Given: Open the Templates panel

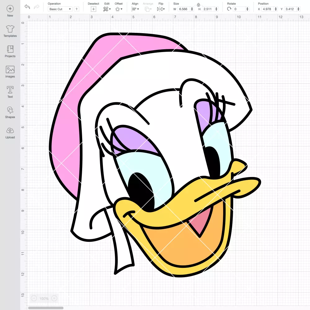Looking at the screenshot, I should click(10, 31).
